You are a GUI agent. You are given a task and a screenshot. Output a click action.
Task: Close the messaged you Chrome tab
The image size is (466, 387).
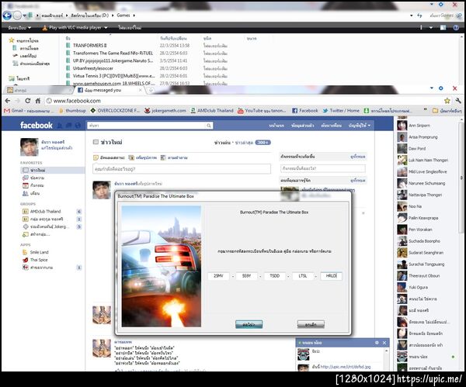(141, 90)
